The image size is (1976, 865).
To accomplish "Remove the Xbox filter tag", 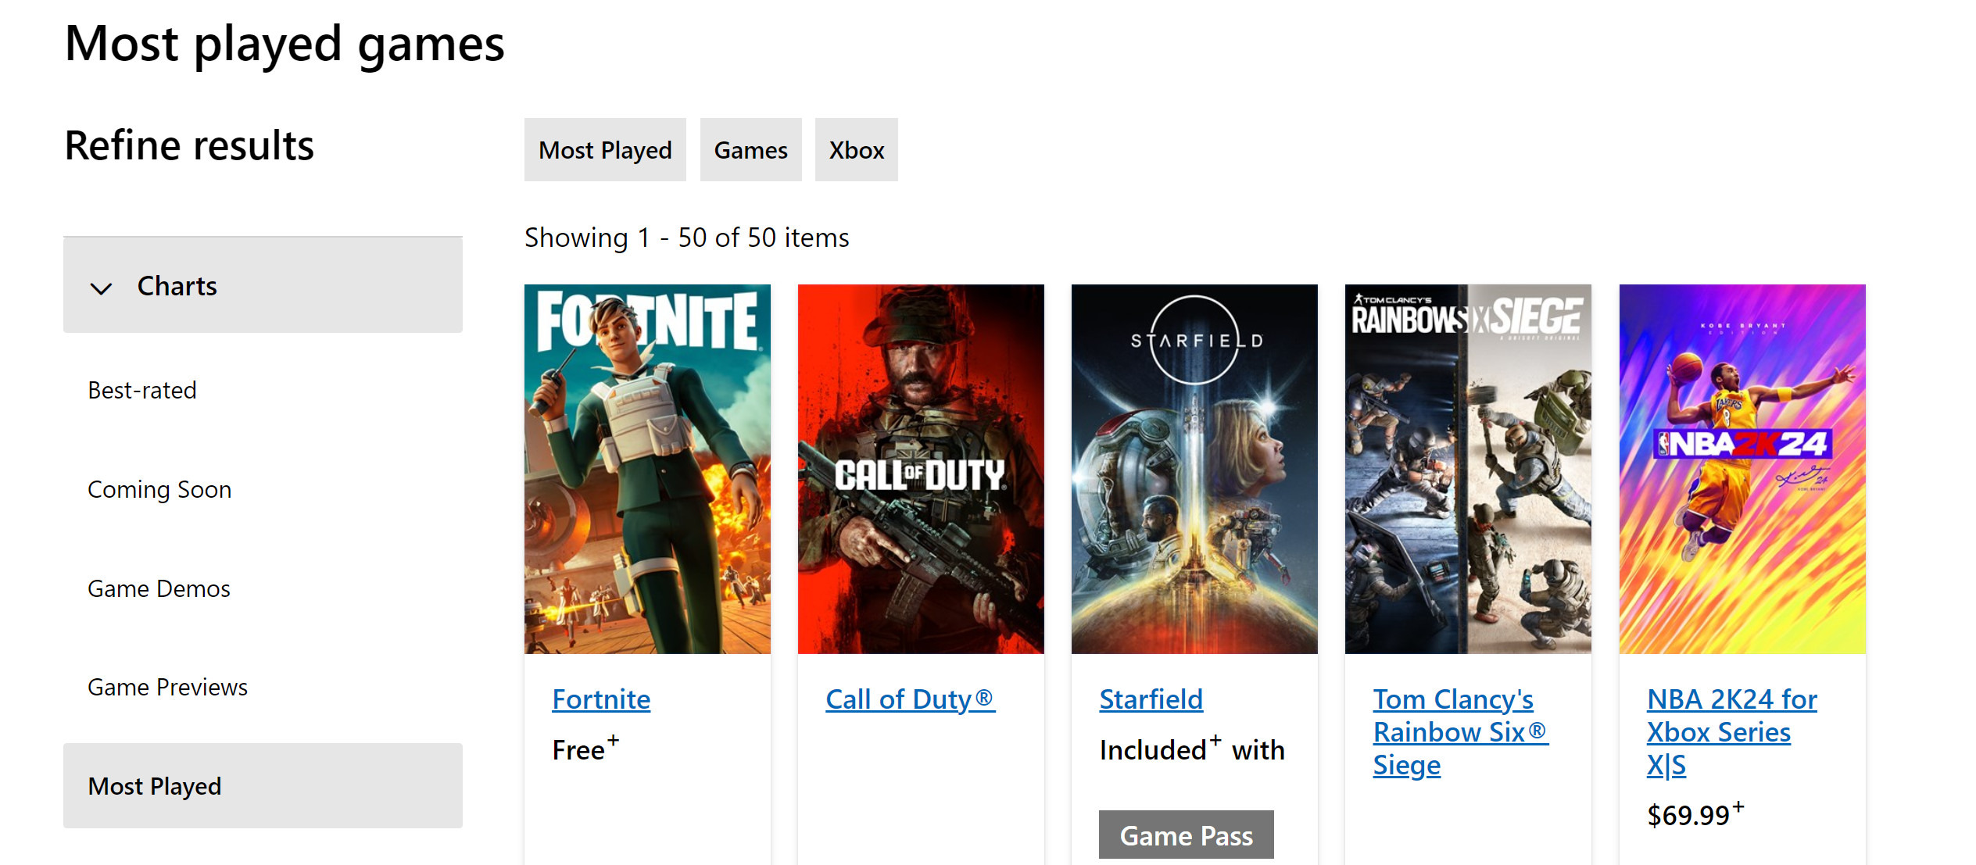I will pyautogui.click(x=856, y=150).
